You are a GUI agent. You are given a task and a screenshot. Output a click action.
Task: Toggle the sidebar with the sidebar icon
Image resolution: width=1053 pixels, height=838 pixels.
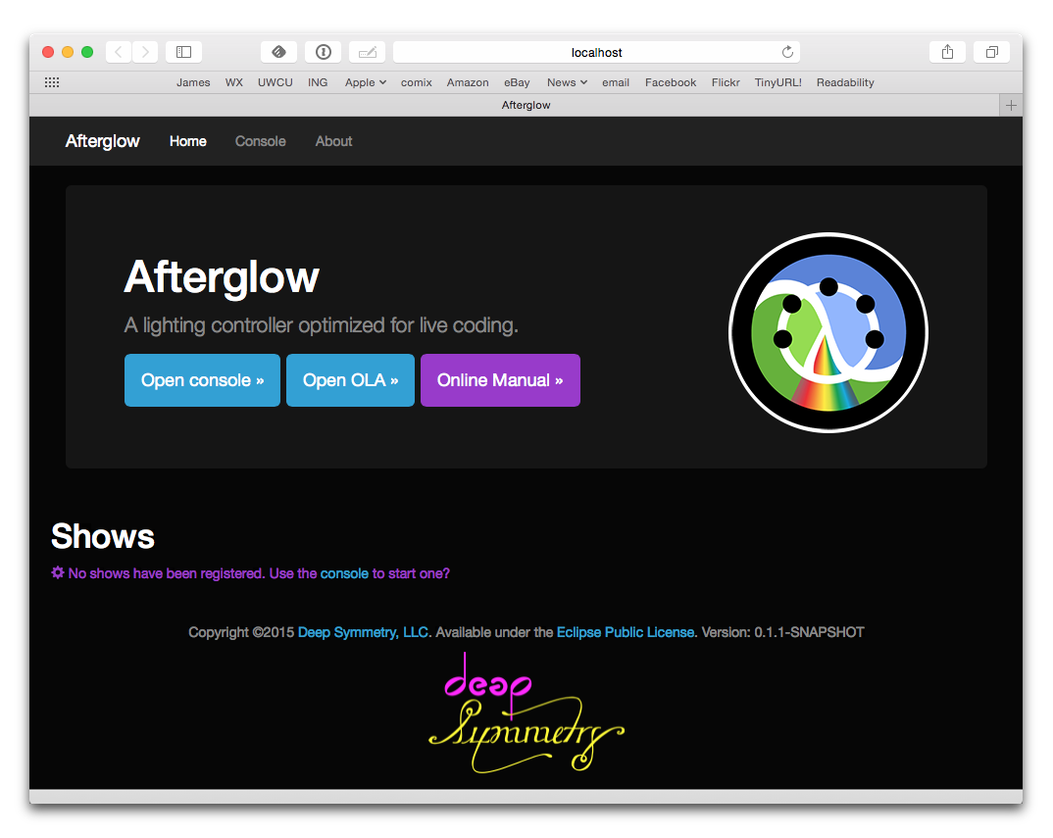coord(182,51)
